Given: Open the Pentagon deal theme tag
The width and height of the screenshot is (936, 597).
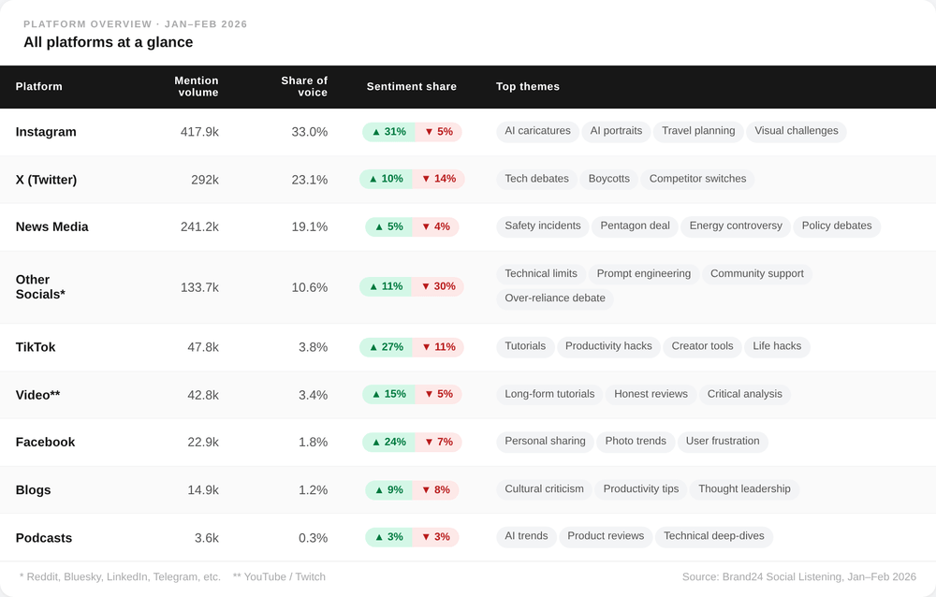Looking at the screenshot, I should pyautogui.click(x=635, y=226).
